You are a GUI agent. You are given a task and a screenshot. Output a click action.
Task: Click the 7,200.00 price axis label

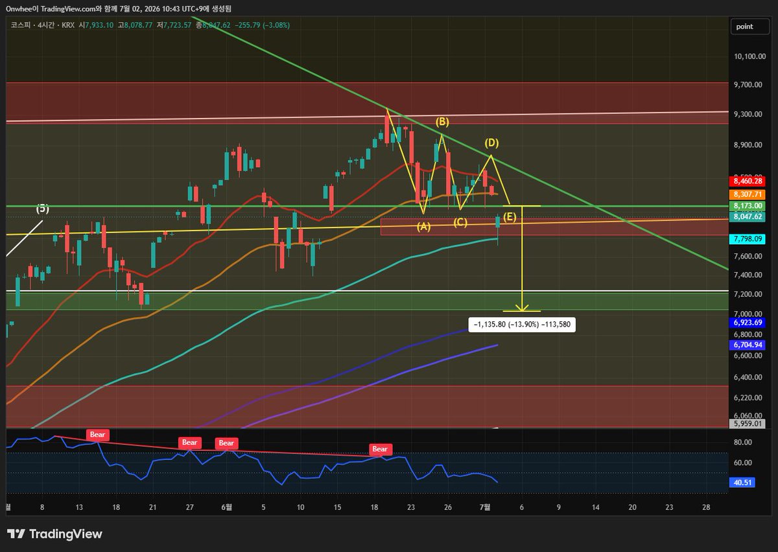(748, 294)
